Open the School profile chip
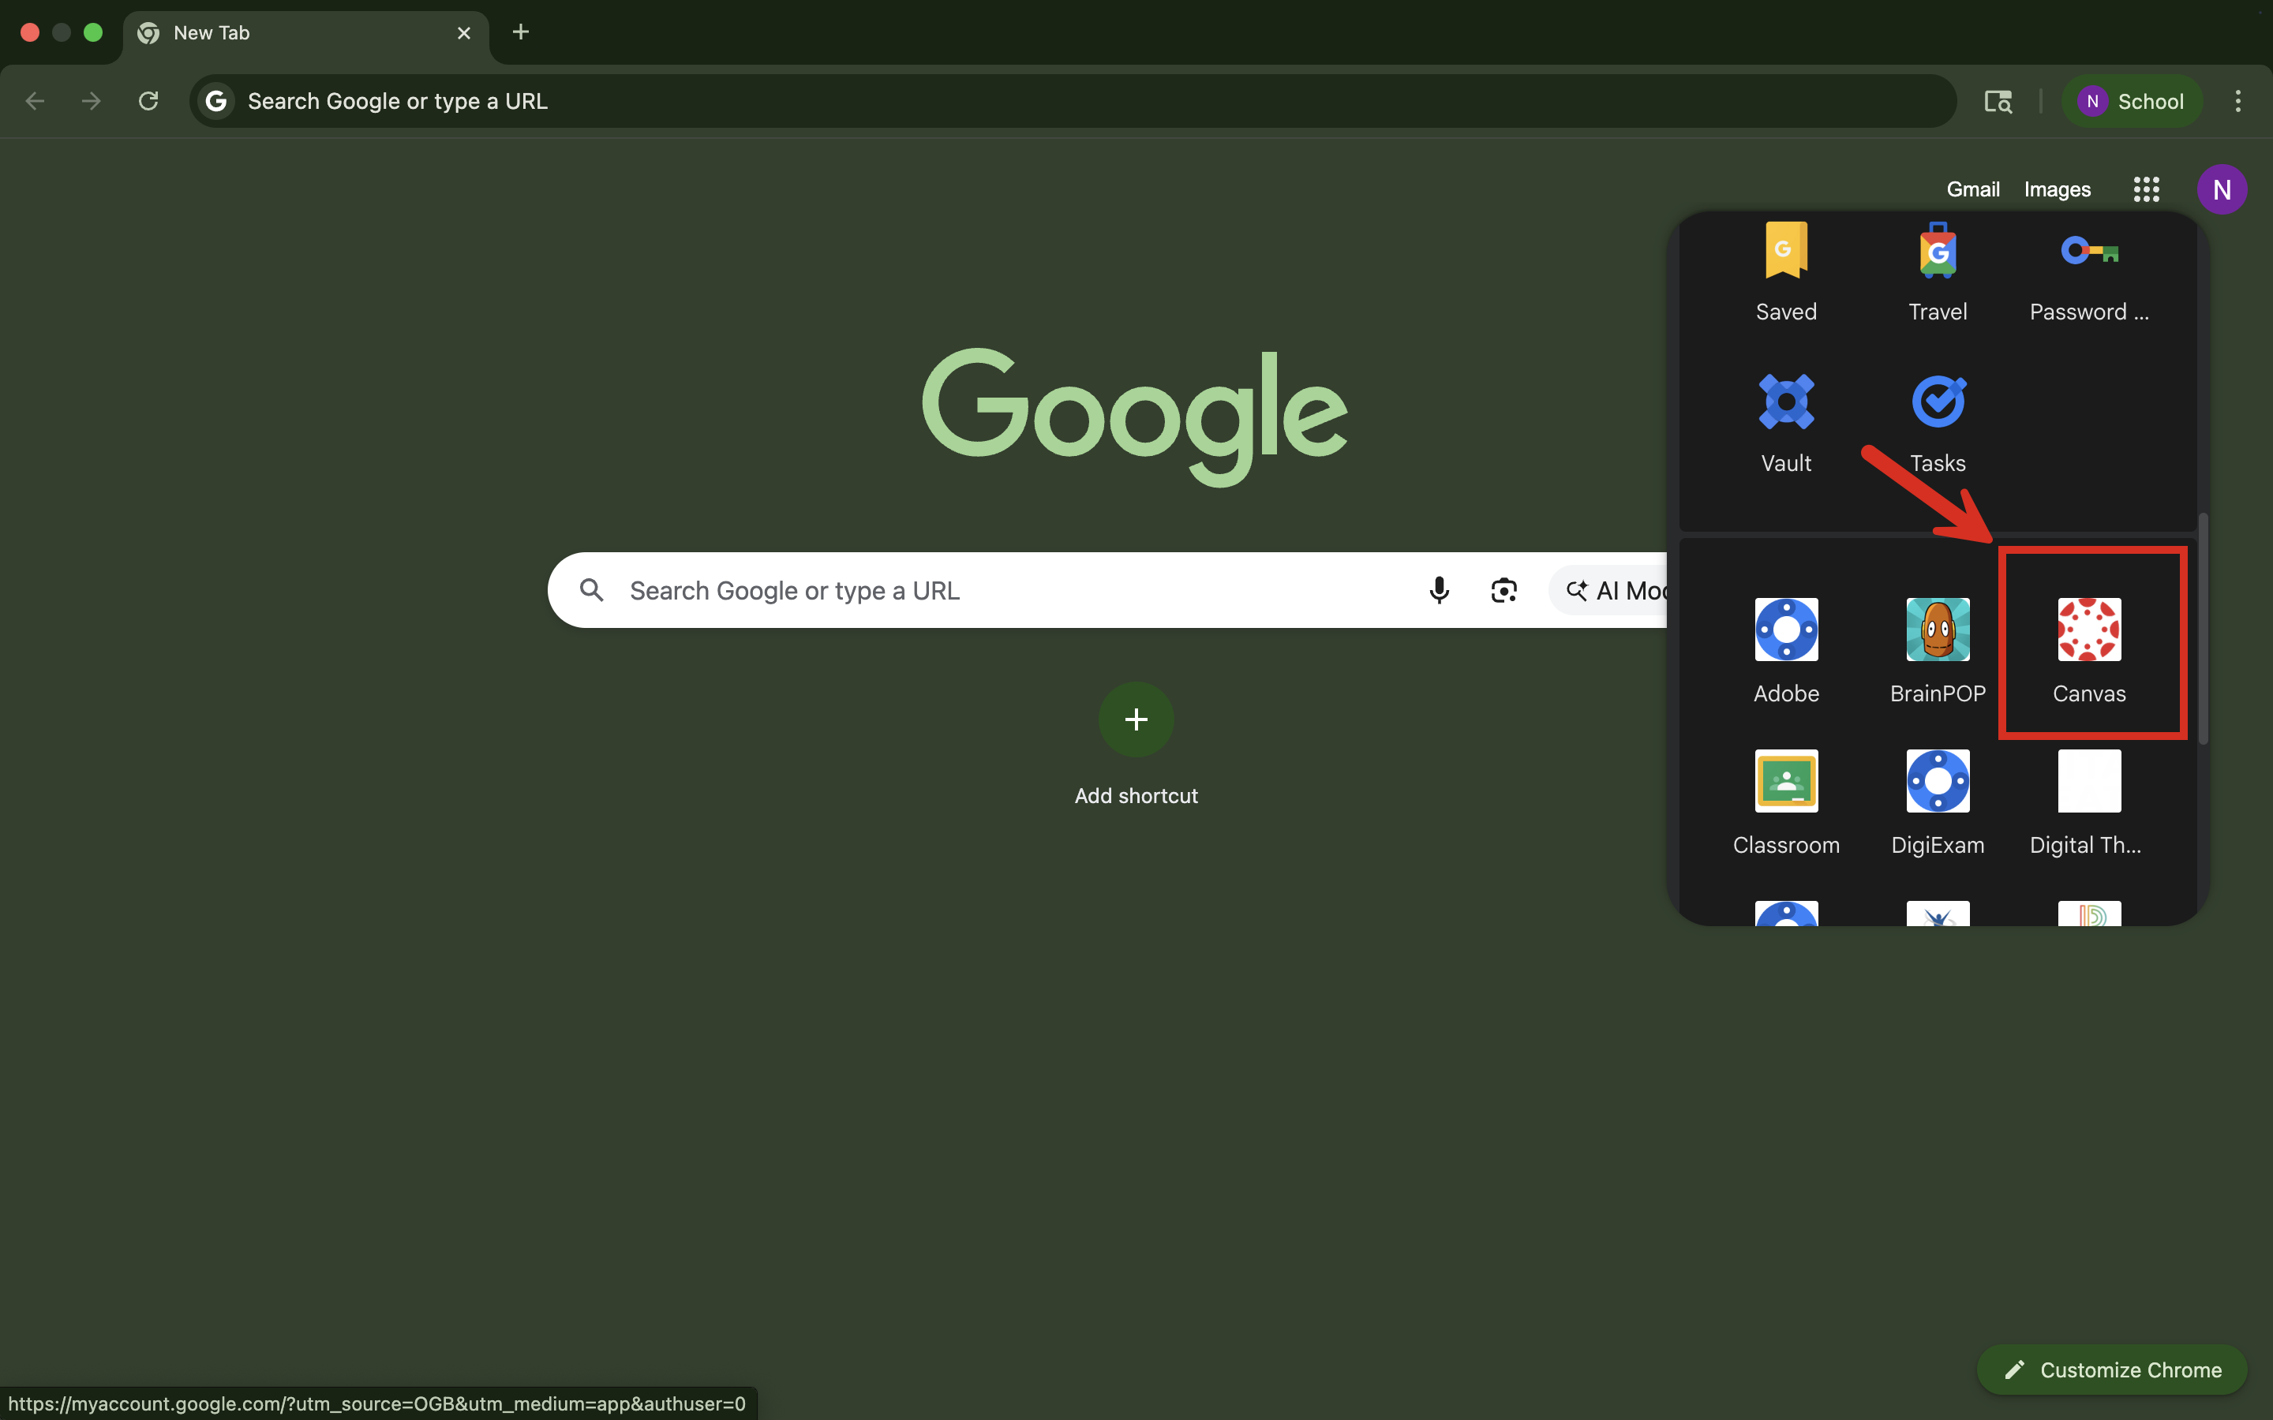2273x1420 pixels. [2130, 102]
